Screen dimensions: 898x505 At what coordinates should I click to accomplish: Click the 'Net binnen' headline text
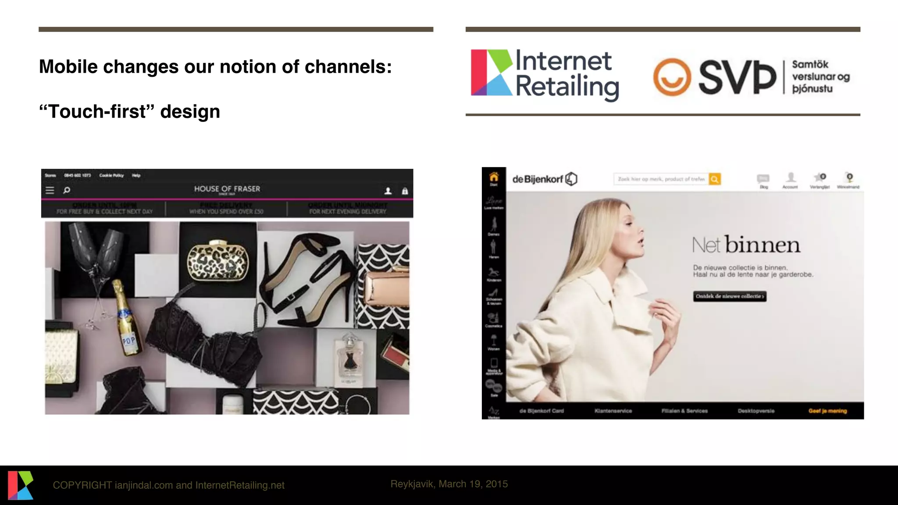746,245
